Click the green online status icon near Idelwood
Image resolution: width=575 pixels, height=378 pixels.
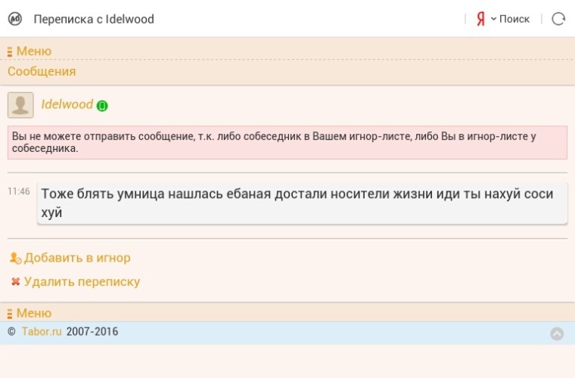[102, 106]
